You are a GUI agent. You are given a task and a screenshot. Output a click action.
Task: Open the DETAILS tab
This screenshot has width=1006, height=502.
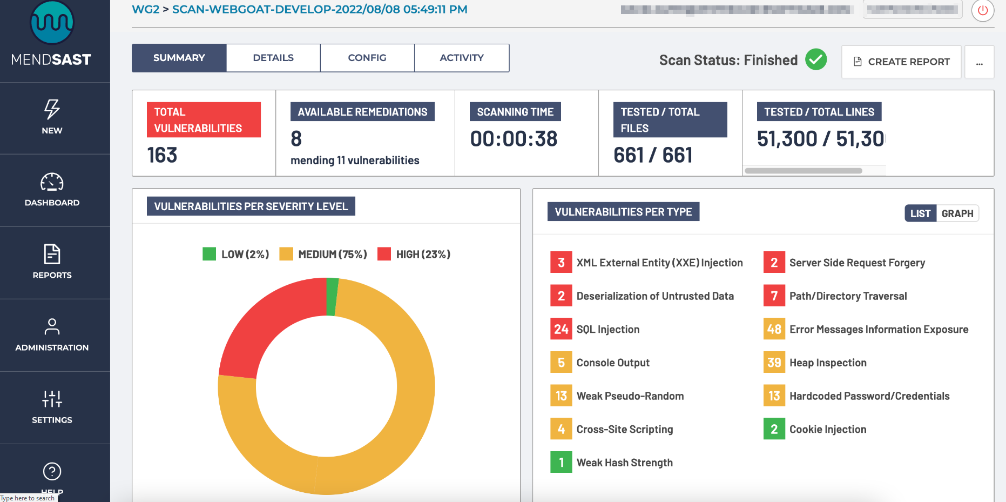273,58
